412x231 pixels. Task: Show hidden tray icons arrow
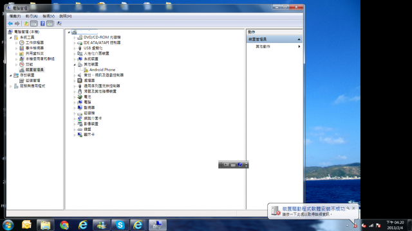[347, 225]
